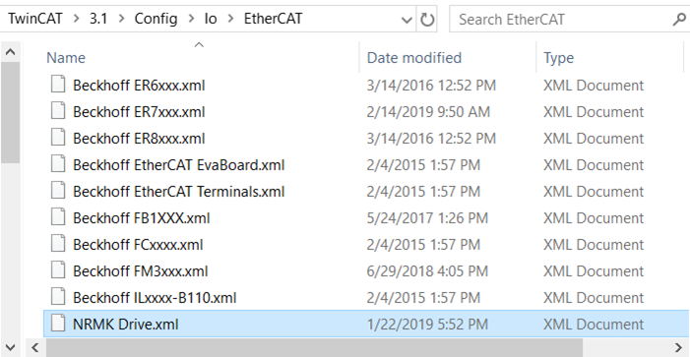Refresh the EtherCAT folder view
The image size is (690, 357).
[x=427, y=19]
